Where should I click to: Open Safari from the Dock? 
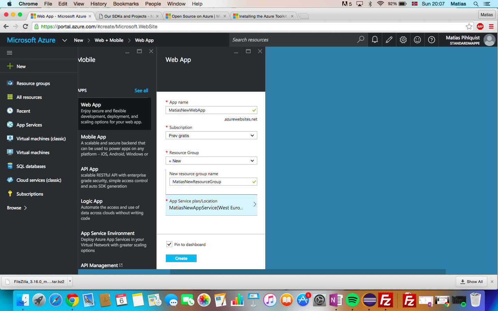(56, 300)
